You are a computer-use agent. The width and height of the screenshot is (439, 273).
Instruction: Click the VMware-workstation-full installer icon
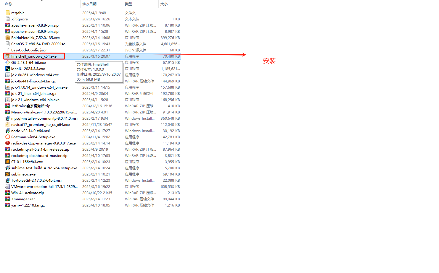(x=8, y=186)
